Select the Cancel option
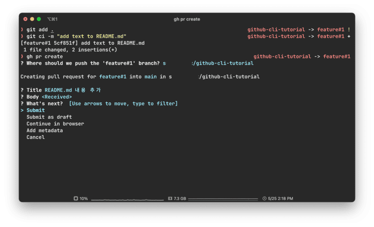Viewport: 374px width, 227px height. (36, 137)
